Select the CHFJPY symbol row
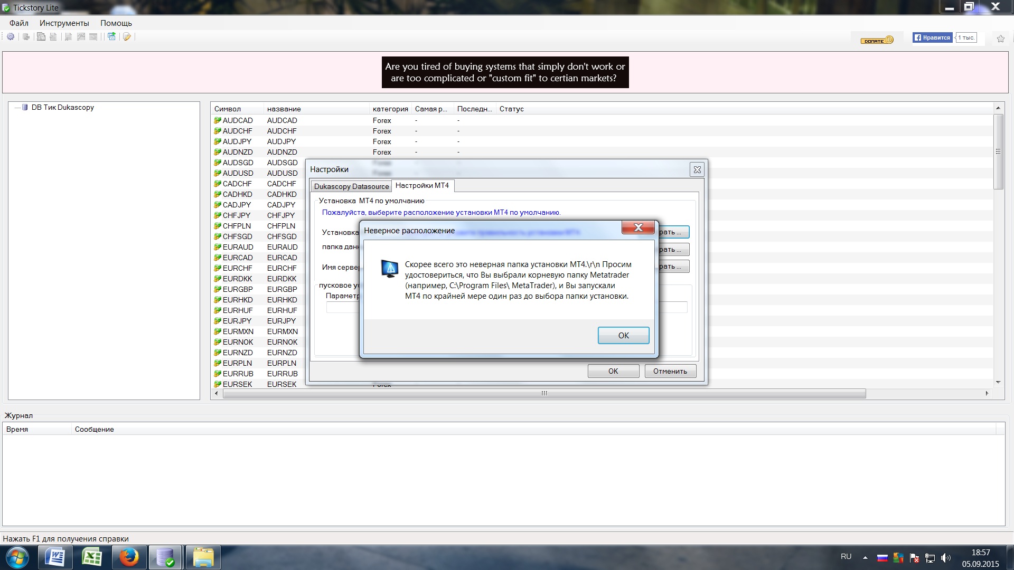1014x570 pixels. [x=259, y=215]
